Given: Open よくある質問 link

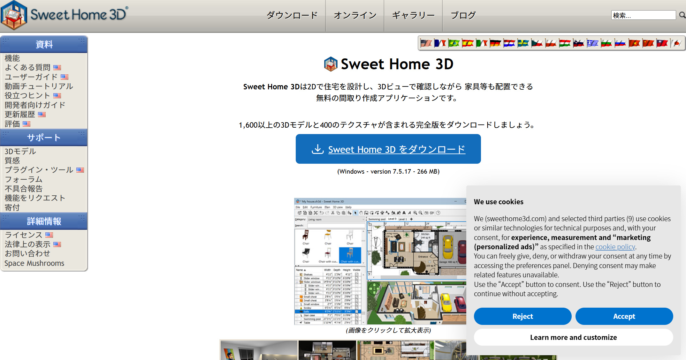Looking at the screenshot, I should tap(27, 67).
